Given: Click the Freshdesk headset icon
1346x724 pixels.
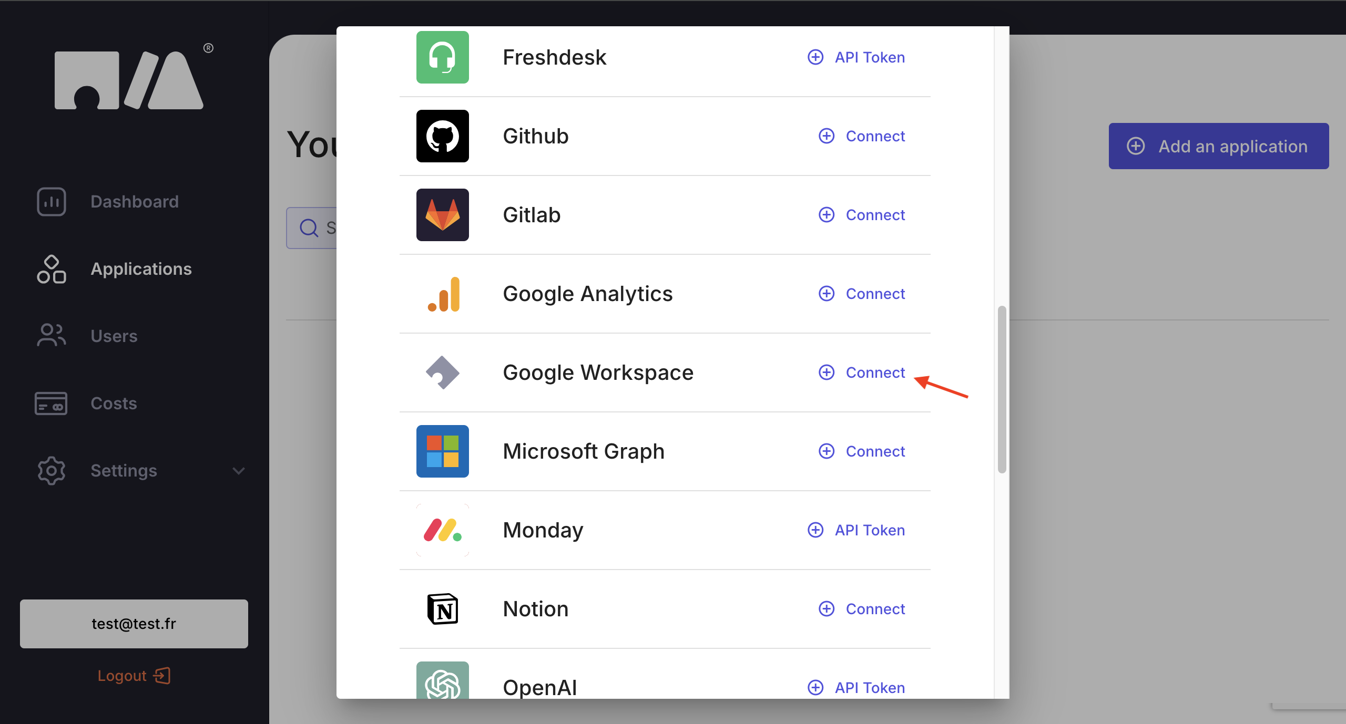Looking at the screenshot, I should tap(442, 57).
